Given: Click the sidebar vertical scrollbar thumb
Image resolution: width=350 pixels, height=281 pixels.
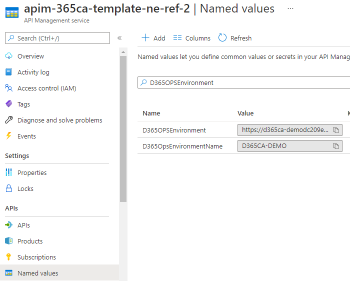Looking at the screenshot, I should pos(123,129).
